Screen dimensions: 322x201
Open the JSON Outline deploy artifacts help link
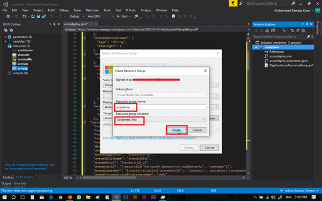[x=29, y=166]
